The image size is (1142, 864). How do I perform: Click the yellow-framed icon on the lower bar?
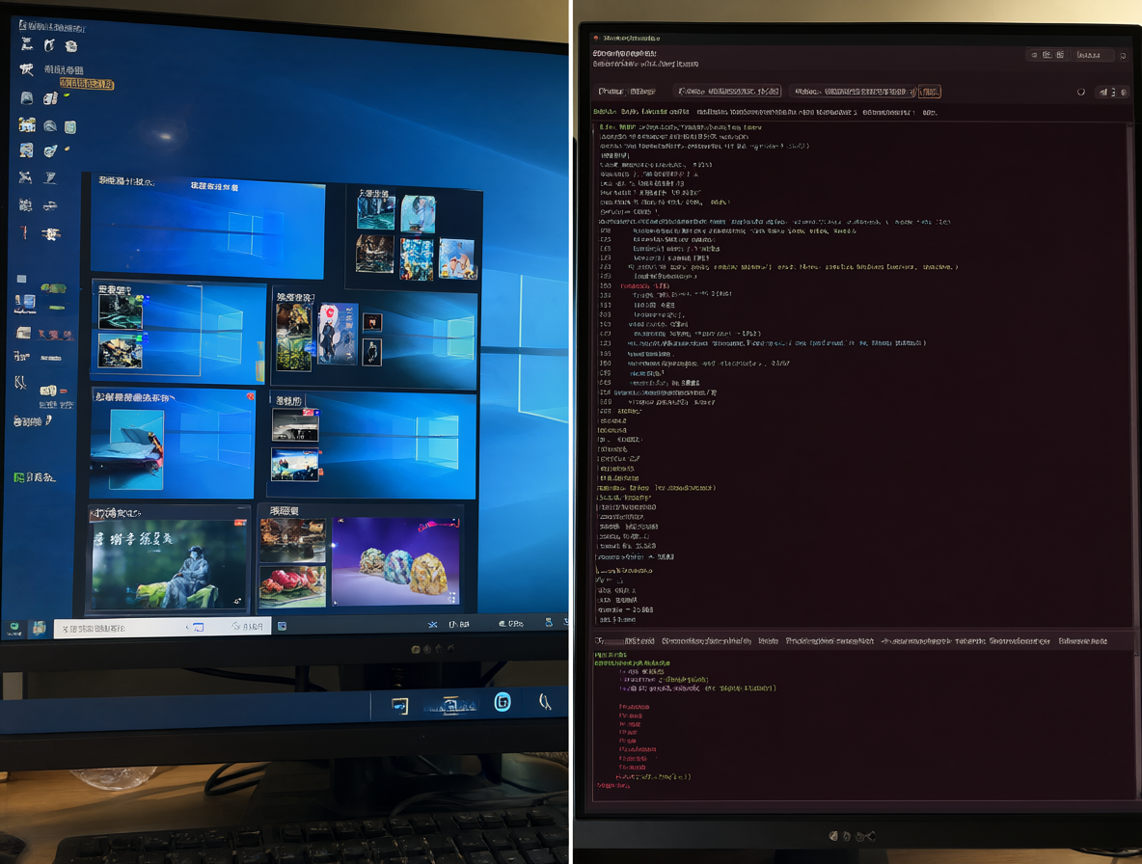click(x=399, y=705)
